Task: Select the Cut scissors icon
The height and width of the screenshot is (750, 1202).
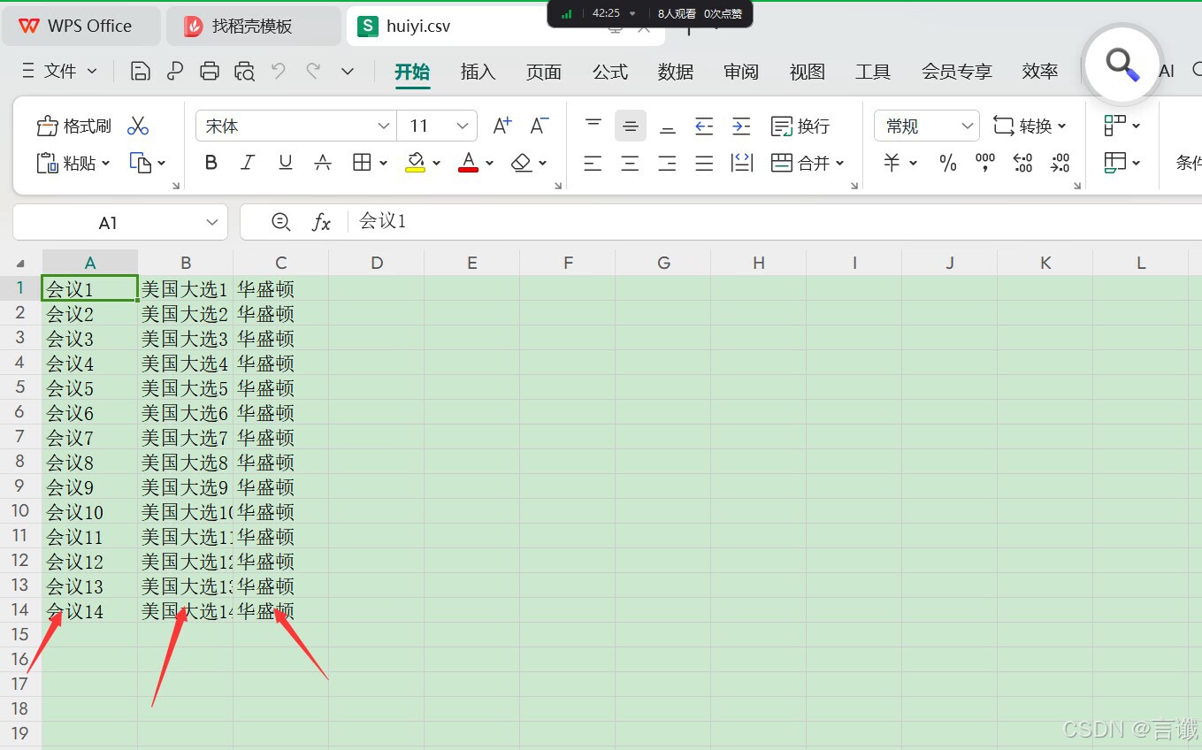Action: click(138, 126)
